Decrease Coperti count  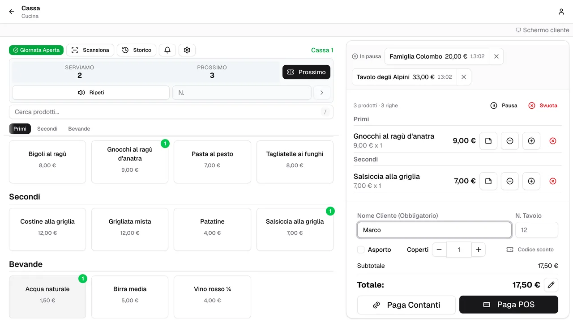(439, 250)
